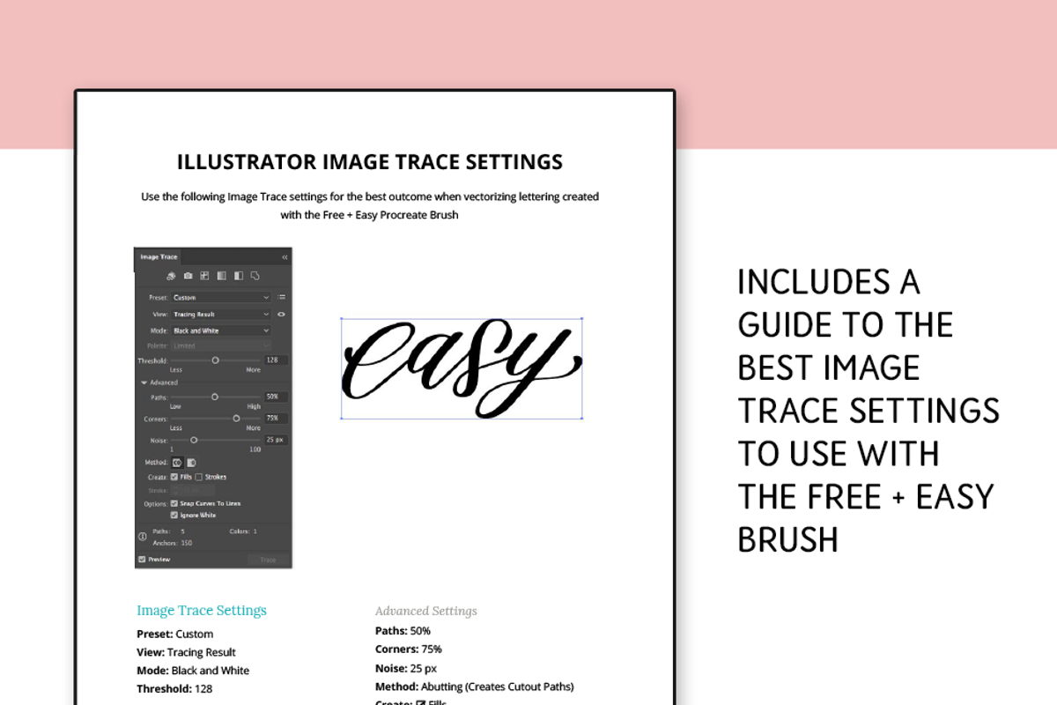
Task: Collapse the Image Trace panel with double arrows
Action: pos(285,257)
